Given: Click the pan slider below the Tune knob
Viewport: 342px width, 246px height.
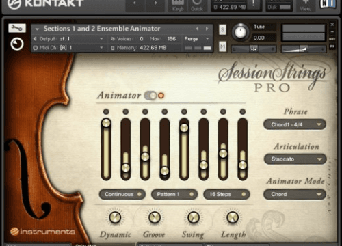Looking at the screenshot, I should 254,49.
